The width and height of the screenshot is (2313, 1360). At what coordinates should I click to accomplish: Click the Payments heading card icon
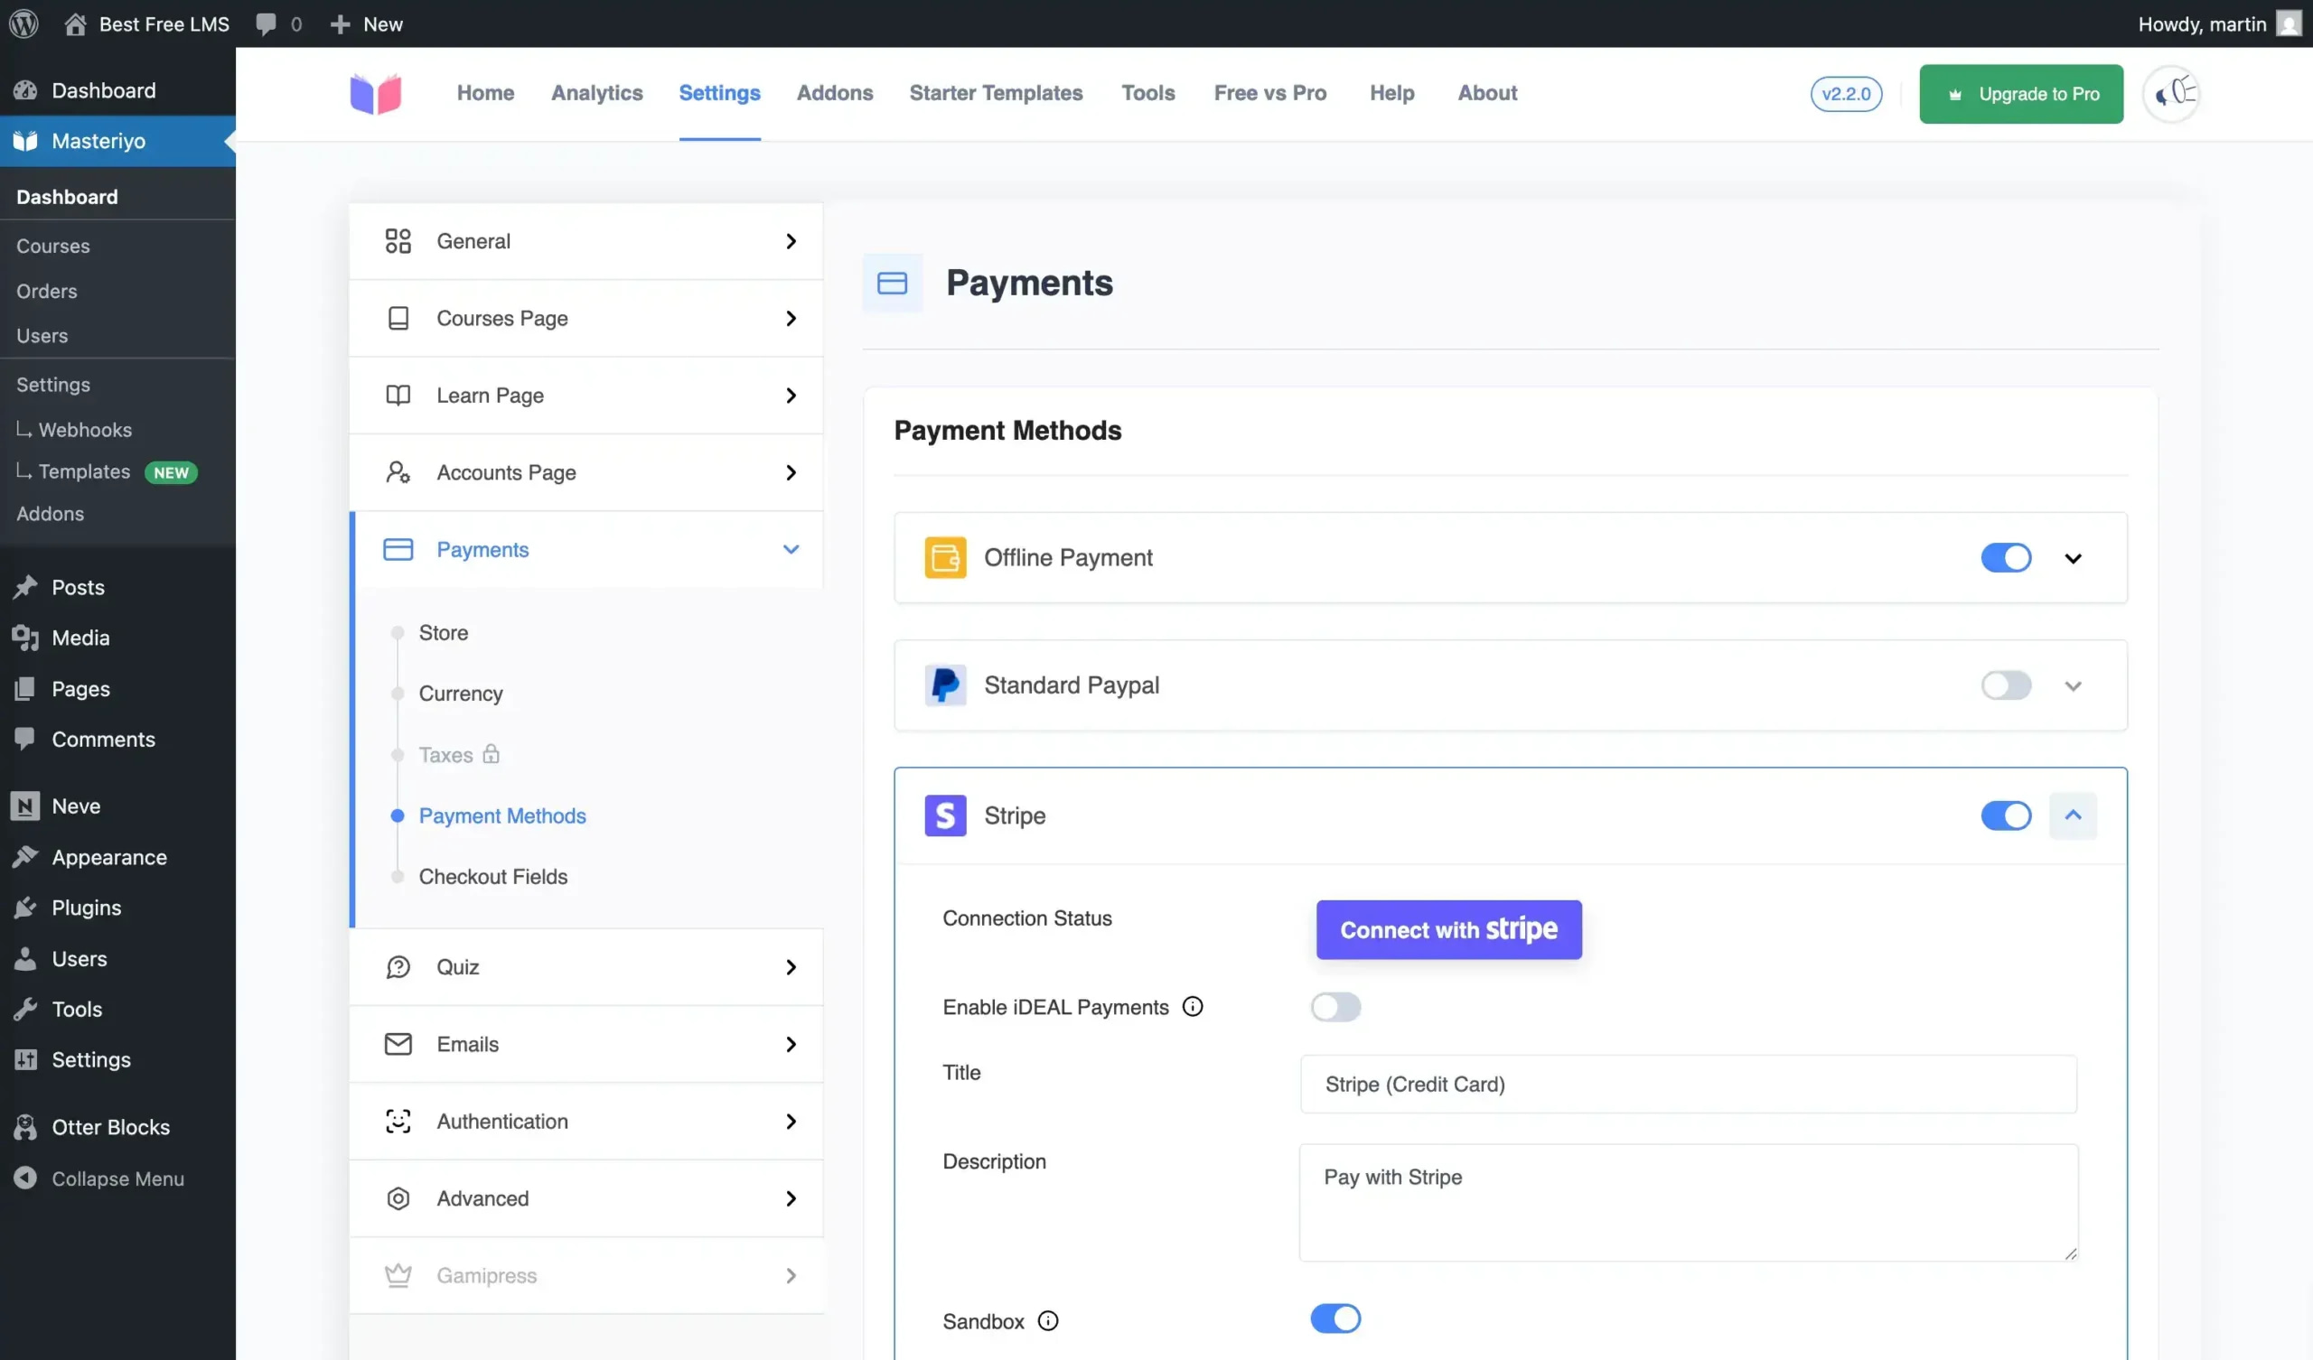pos(892,283)
